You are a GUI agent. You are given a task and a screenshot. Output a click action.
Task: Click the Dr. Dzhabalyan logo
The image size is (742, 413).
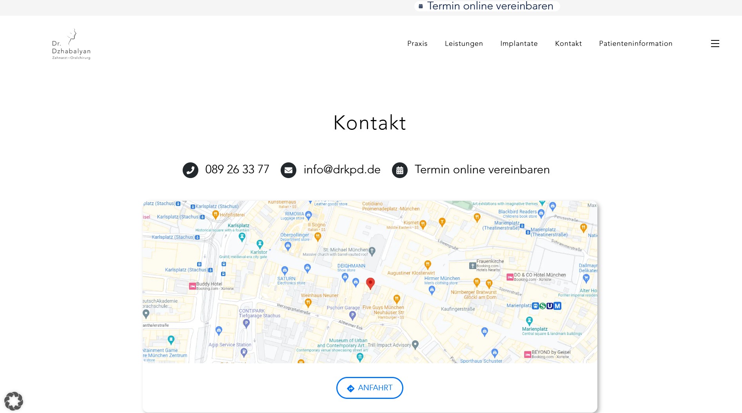tap(71, 44)
